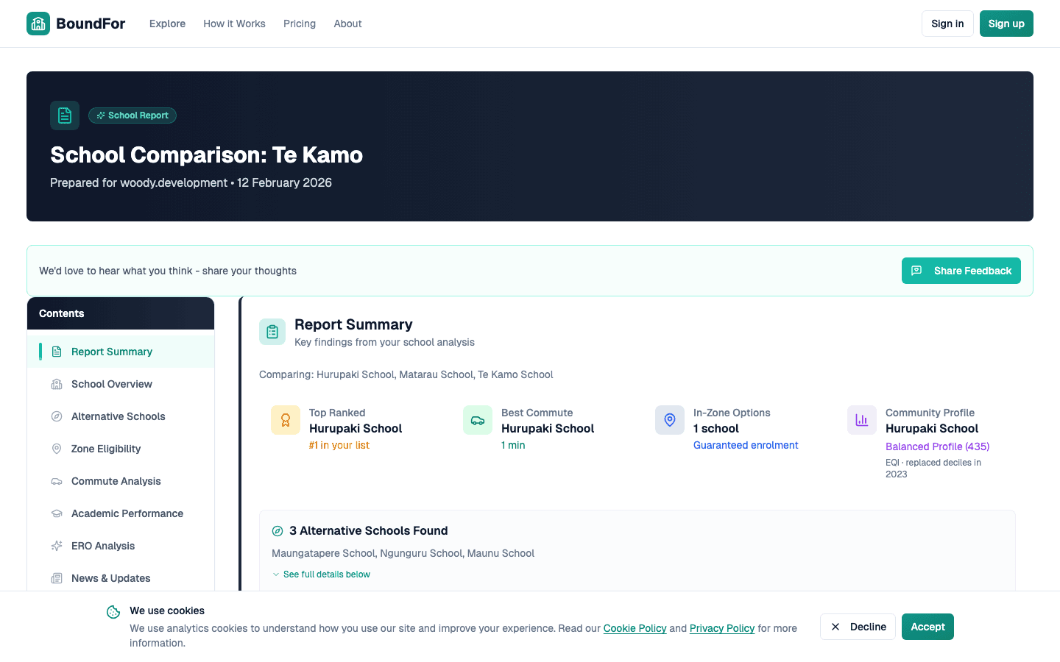The width and height of the screenshot is (1060, 662).
Task: Select the Academic Performance graduation cap icon
Action: click(57, 513)
